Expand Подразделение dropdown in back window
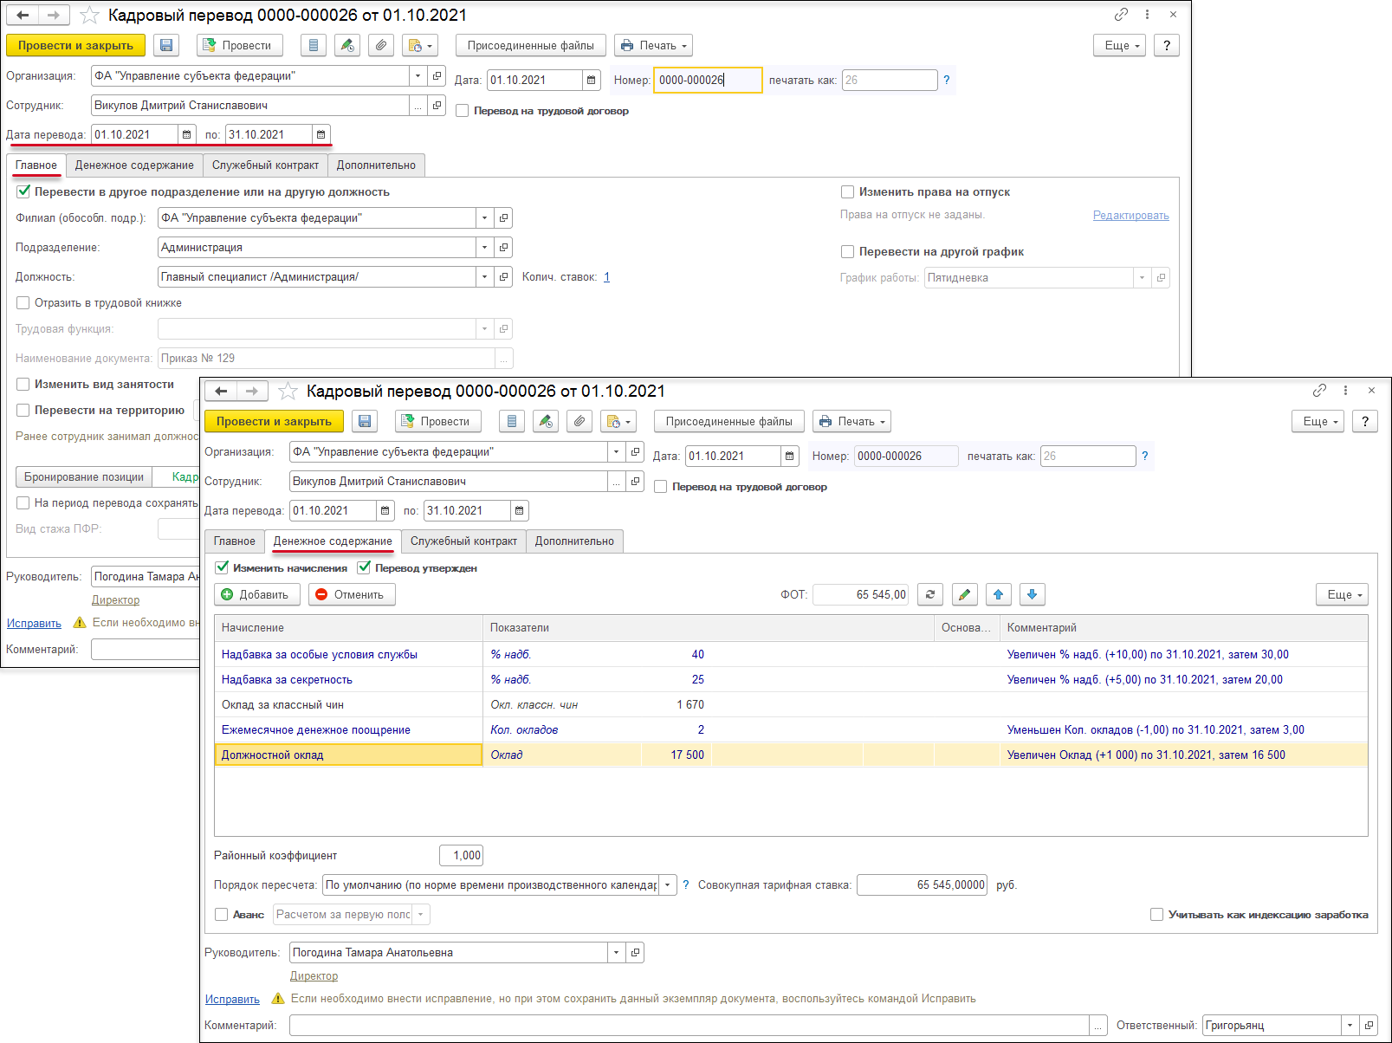This screenshot has height=1043, width=1392. [x=484, y=247]
